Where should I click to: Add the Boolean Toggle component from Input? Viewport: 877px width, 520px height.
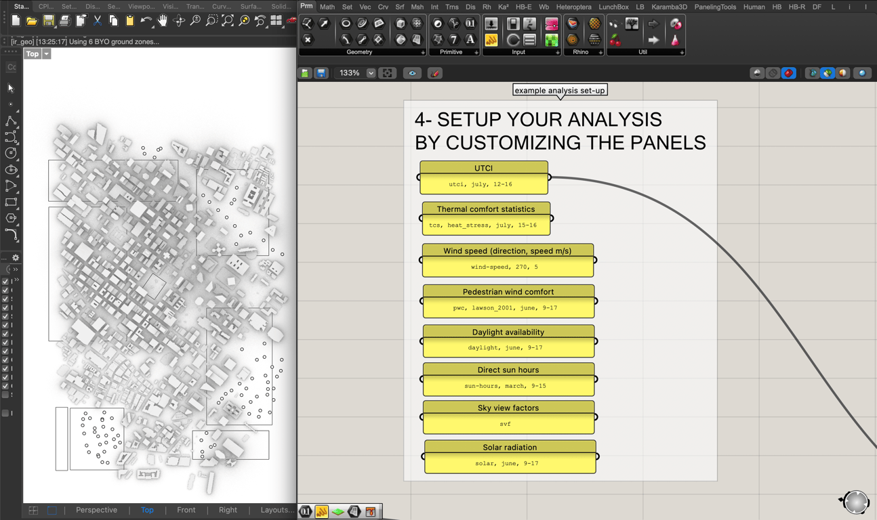513,24
